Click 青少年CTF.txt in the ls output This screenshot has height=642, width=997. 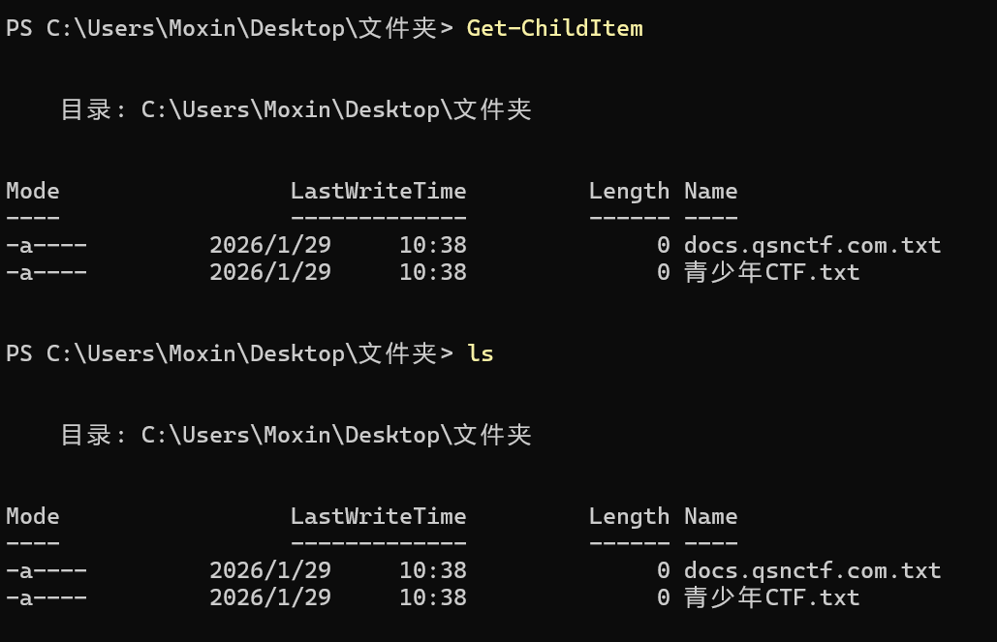point(771,598)
